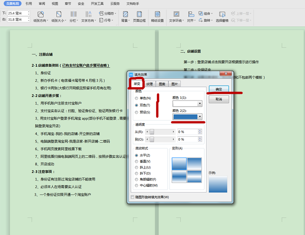Adjust the bottom margin spinner arrows

pos(29,13)
